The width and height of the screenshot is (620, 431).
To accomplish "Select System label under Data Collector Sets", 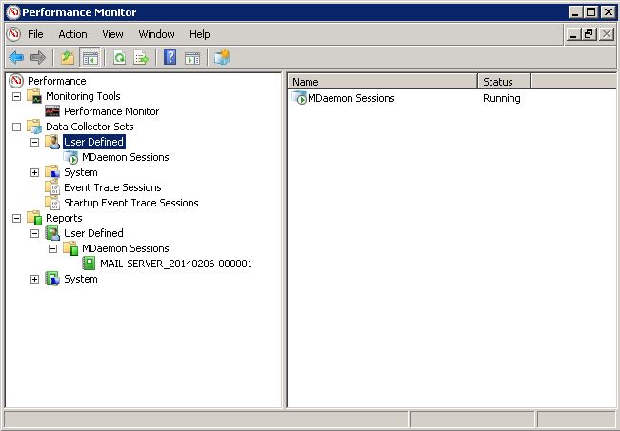I will tap(81, 172).
